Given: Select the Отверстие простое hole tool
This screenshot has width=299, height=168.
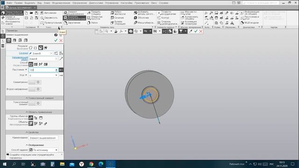Looking at the screenshot, I should pos(95,18).
